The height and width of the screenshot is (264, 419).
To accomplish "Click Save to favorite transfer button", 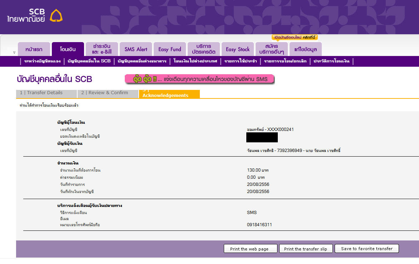I will 367,249.
